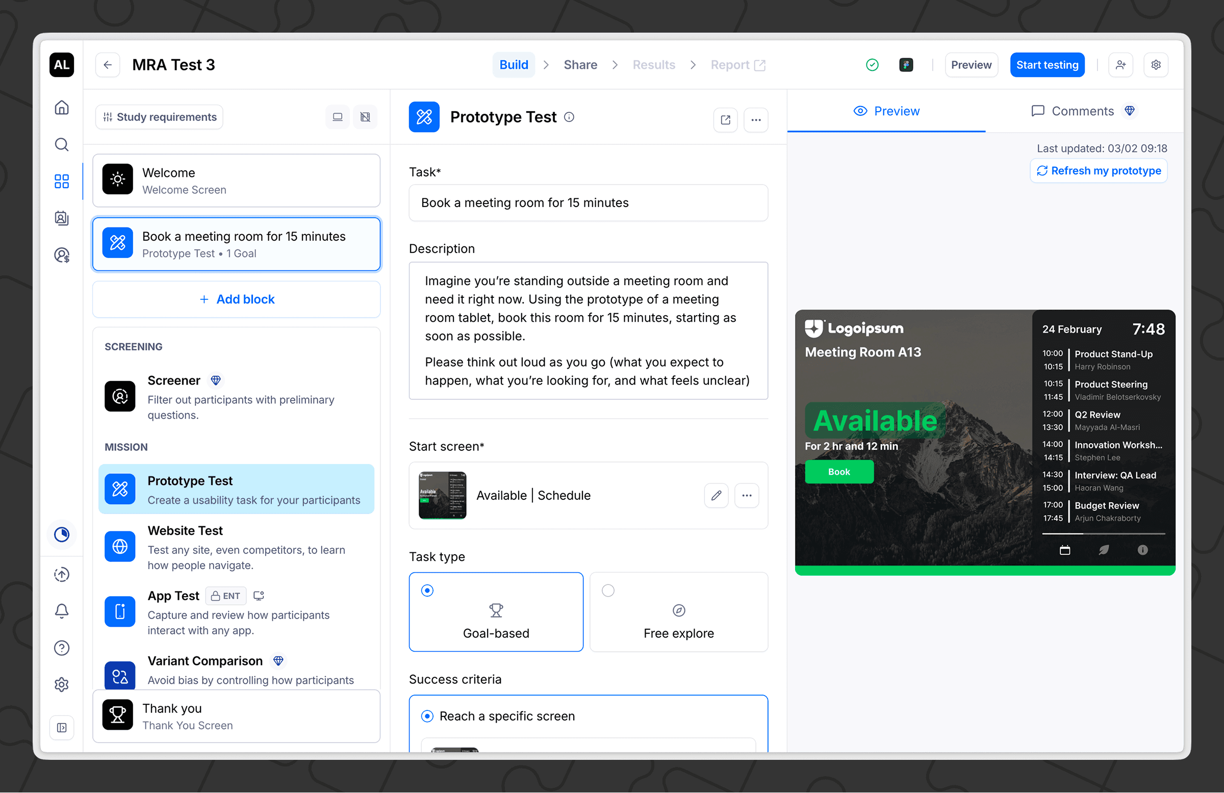Click the Product Stand-Up meeting entry

1104,360
